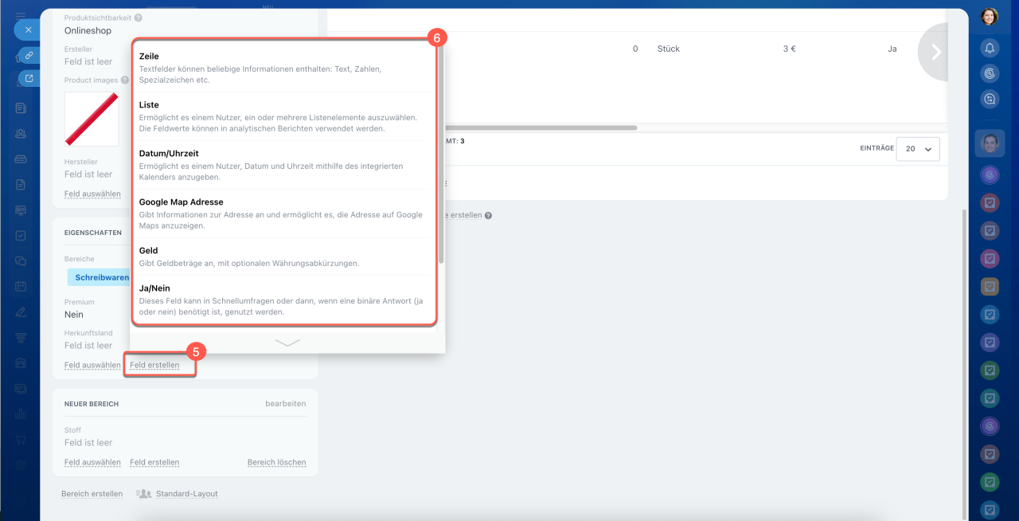Click Bereich löschen link
Viewport: 1019px width, 521px height.
(276, 462)
